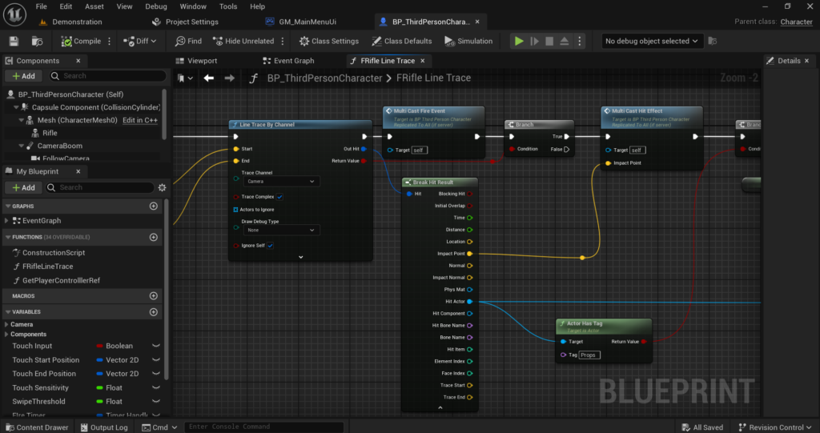The height and width of the screenshot is (433, 820).
Task: Open the No debug object selected dropdown
Action: coord(651,41)
